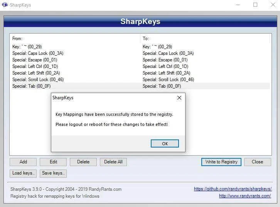Image resolution: width=280 pixels, height=207 pixels.
Task: Open the www.randyrants.com link
Action: (245, 196)
